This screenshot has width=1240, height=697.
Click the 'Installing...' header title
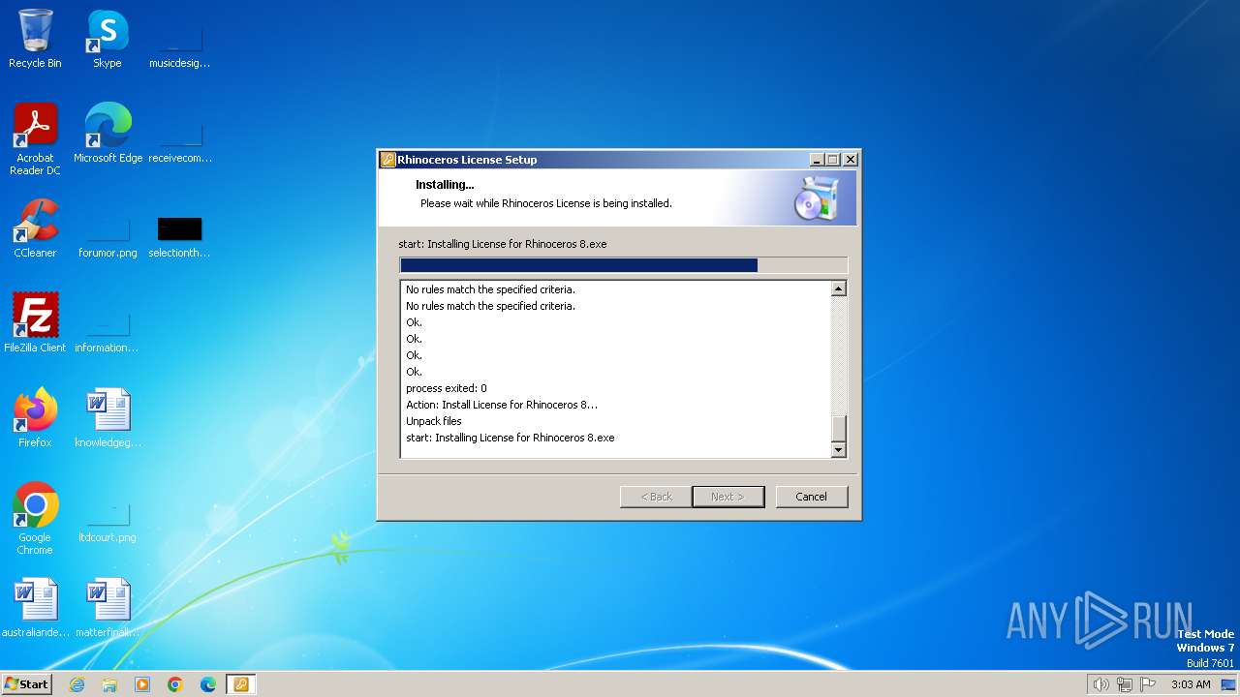pos(445,184)
